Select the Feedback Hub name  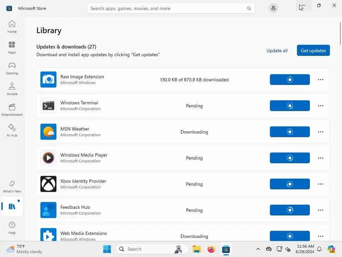click(x=75, y=207)
